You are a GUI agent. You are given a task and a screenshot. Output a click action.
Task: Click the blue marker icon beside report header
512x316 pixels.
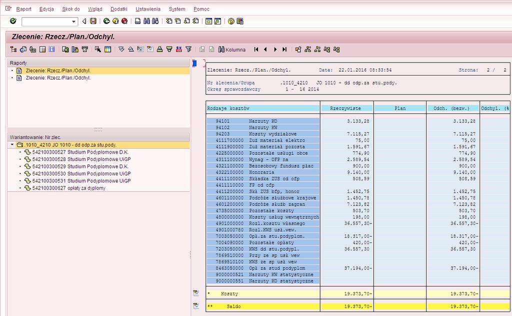click(x=194, y=63)
